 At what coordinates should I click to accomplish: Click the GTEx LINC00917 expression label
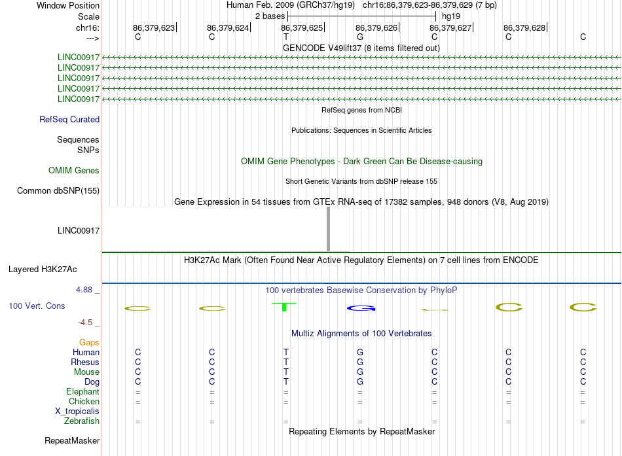coord(79,230)
